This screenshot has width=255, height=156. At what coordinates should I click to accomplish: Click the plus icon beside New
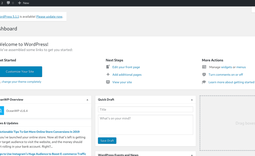point(20,3)
